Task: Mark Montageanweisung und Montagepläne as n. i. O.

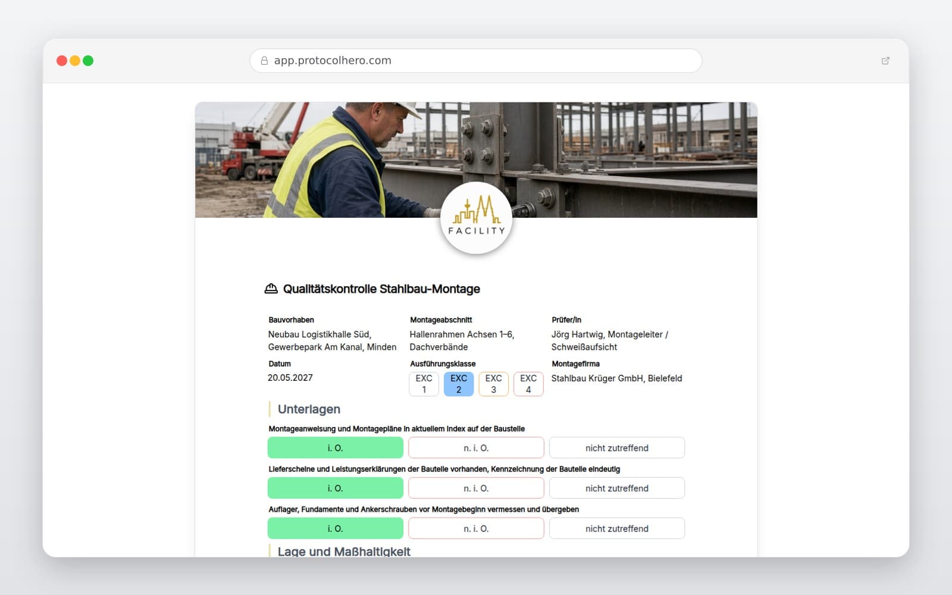Action: coord(476,447)
